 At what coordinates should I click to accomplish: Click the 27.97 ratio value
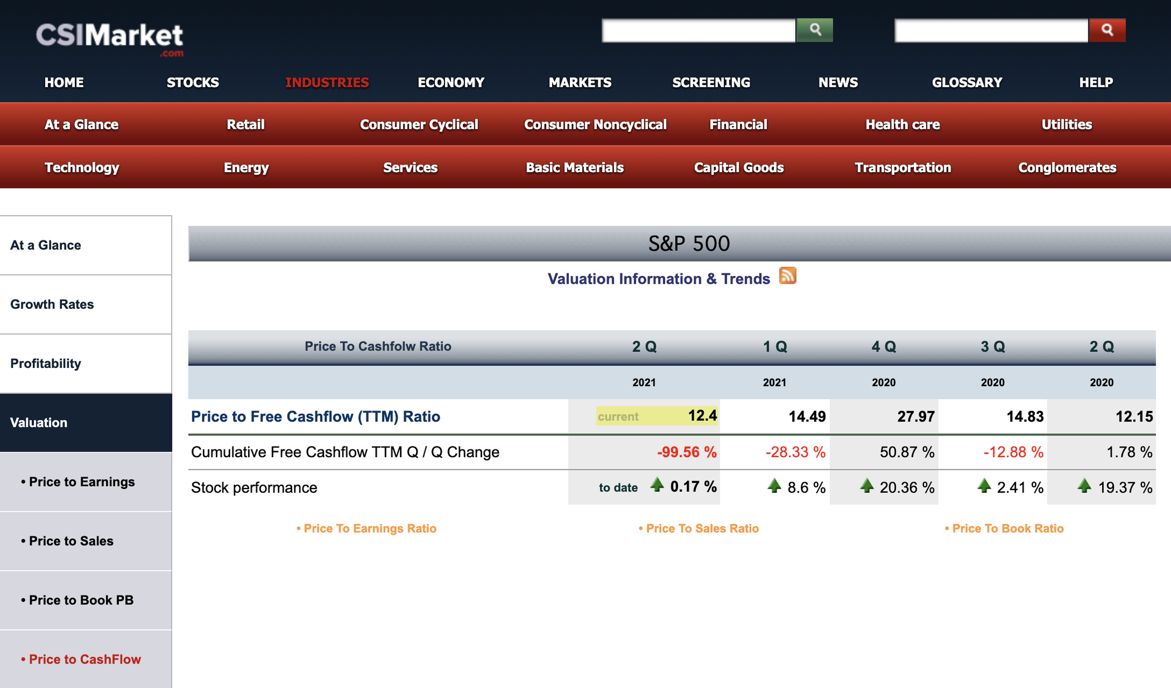916,416
